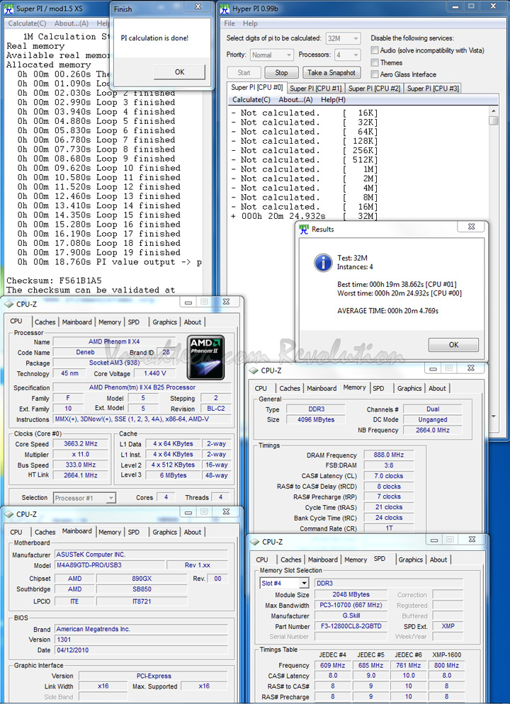
Task: Click AVERAGE TIME 000h 20m 4.769s text
Action: click(x=388, y=311)
